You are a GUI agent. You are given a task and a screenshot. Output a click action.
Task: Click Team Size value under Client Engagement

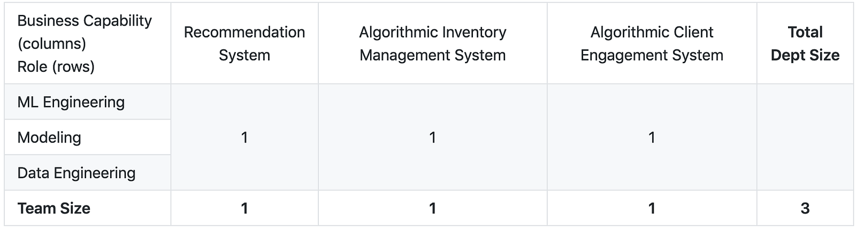point(652,208)
